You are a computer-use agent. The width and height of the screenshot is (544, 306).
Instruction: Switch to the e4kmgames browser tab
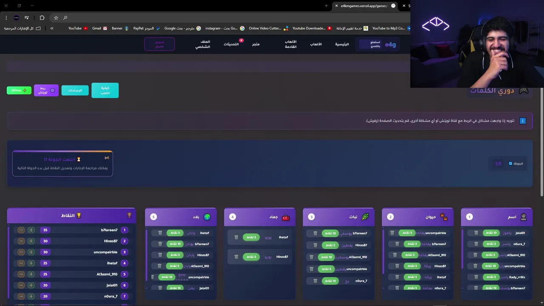pos(365,6)
